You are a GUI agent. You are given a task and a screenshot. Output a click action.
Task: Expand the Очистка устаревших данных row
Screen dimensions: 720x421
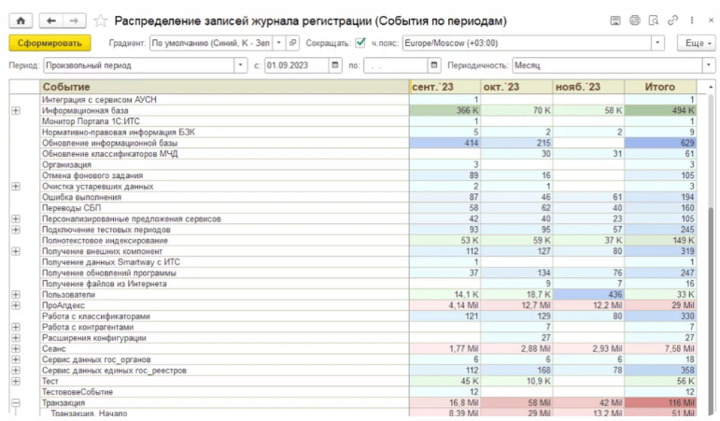pos(16,187)
